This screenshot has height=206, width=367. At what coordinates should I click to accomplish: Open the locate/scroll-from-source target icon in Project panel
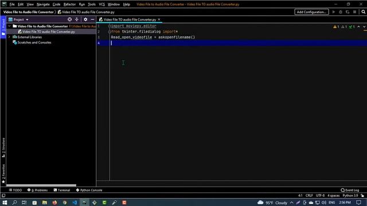pos(69,19)
